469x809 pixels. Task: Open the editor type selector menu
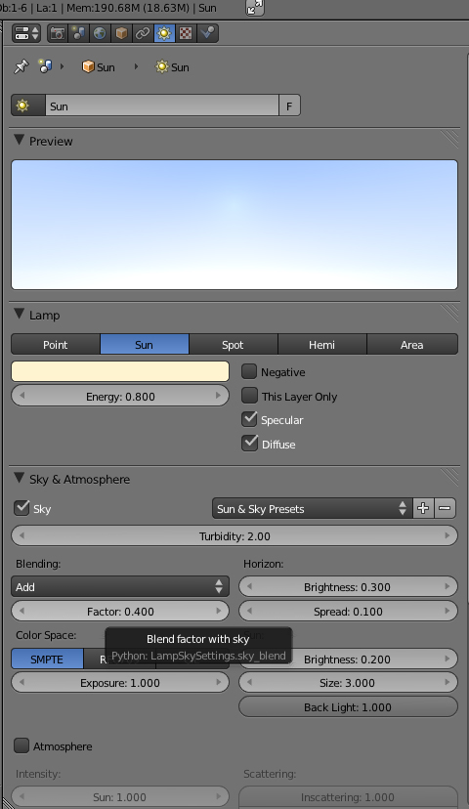tap(25, 33)
